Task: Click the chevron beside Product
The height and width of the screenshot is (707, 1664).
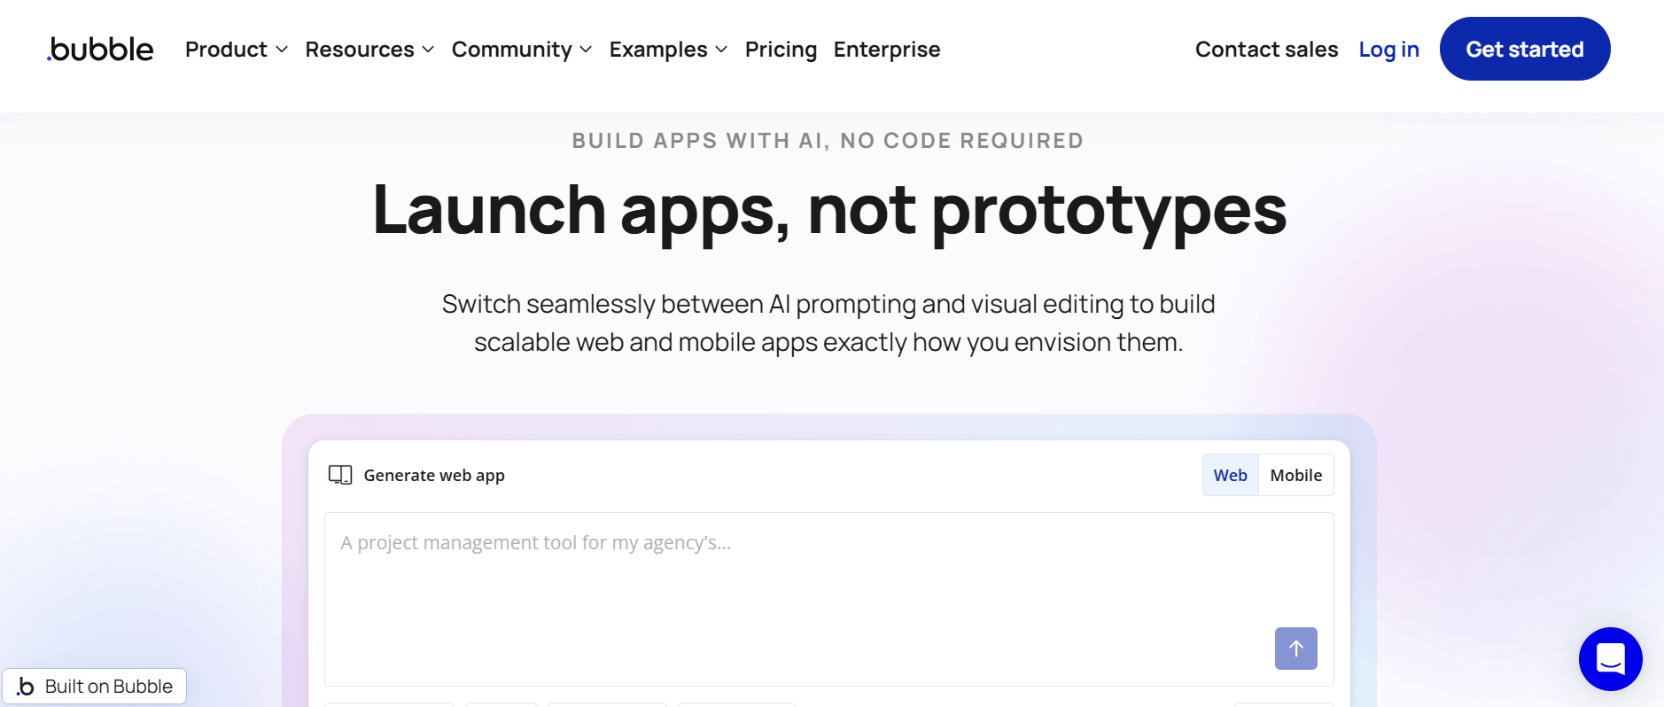Action: coord(282,50)
